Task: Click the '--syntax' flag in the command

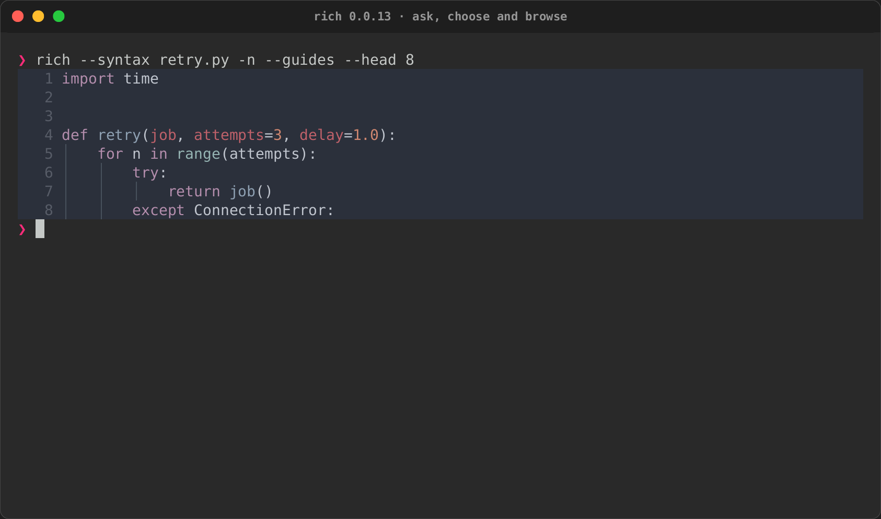Action: click(115, 60)
